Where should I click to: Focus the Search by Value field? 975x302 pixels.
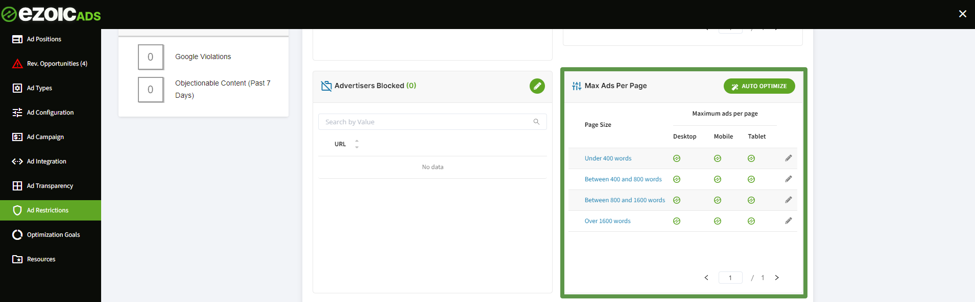(426, 122)
